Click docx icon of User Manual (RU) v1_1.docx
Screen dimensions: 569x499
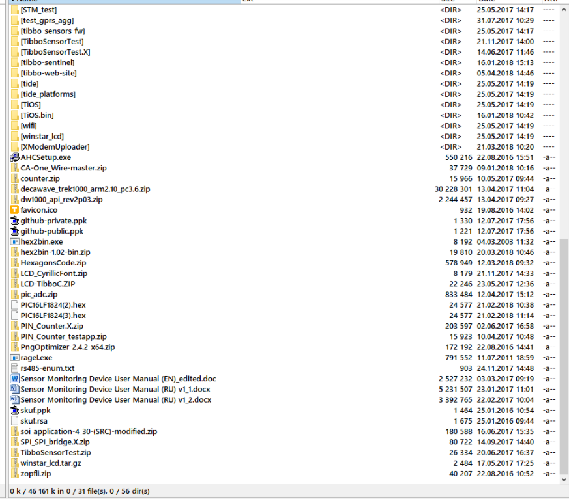click(14, 389)
